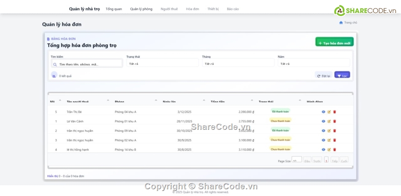401x196 pixels.
Task: Open the Báo cáo menu
Action: click(233, 9)
